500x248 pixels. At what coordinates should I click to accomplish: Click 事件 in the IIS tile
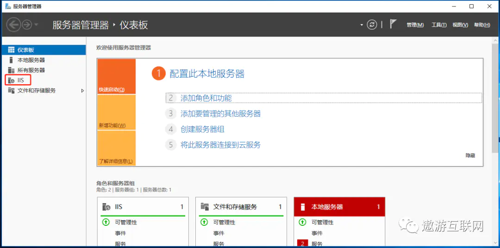120,233
